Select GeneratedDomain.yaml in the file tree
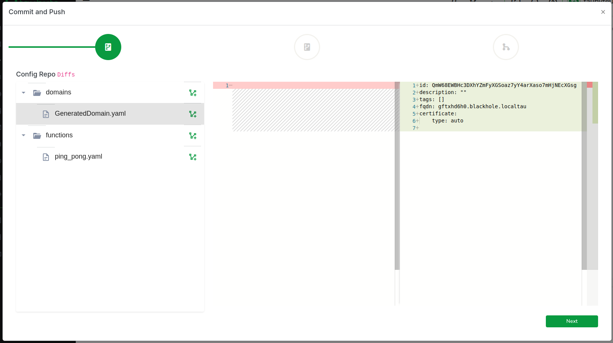This screenshot has width=613, height=343. [90, 113]
